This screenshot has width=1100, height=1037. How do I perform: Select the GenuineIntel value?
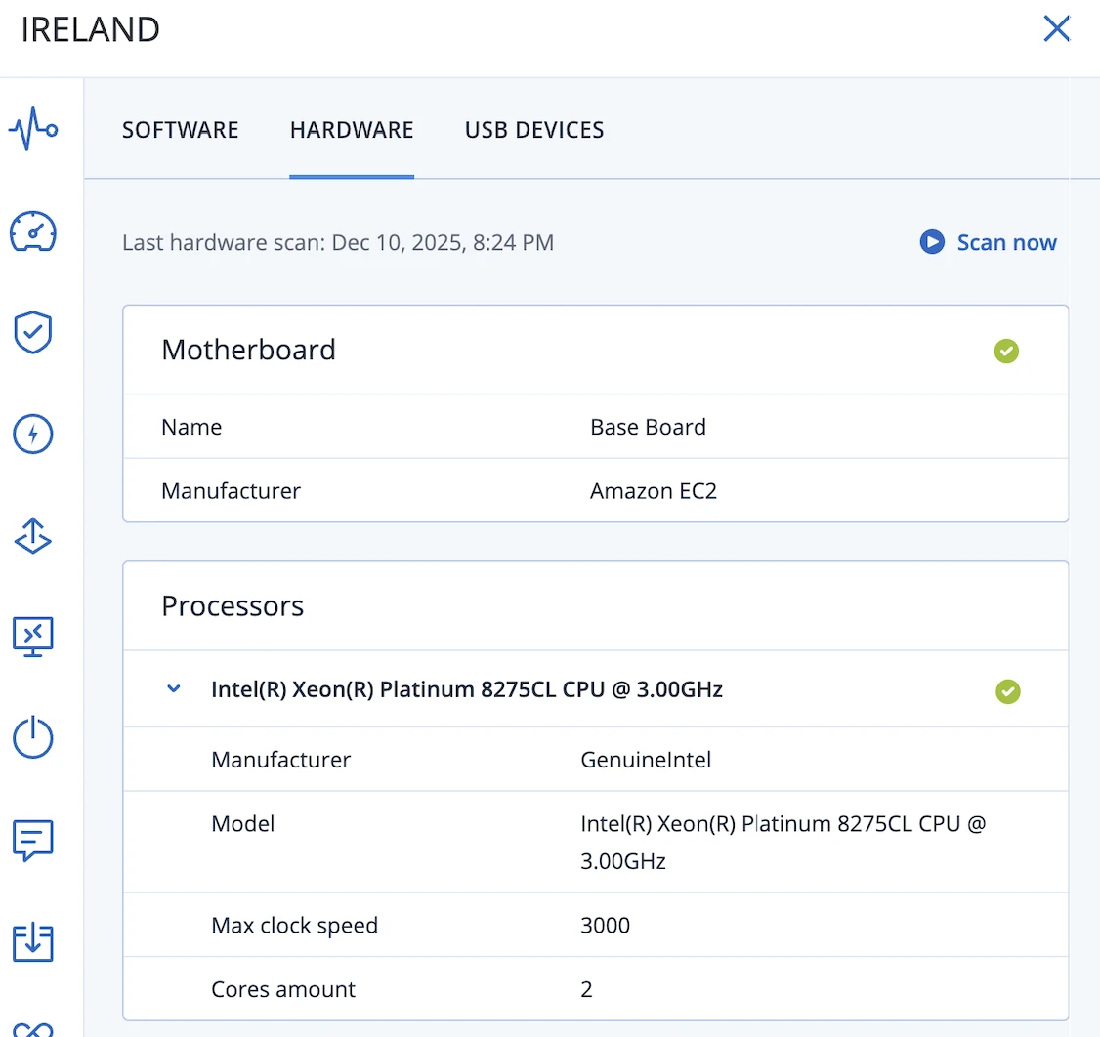[646, 760]
